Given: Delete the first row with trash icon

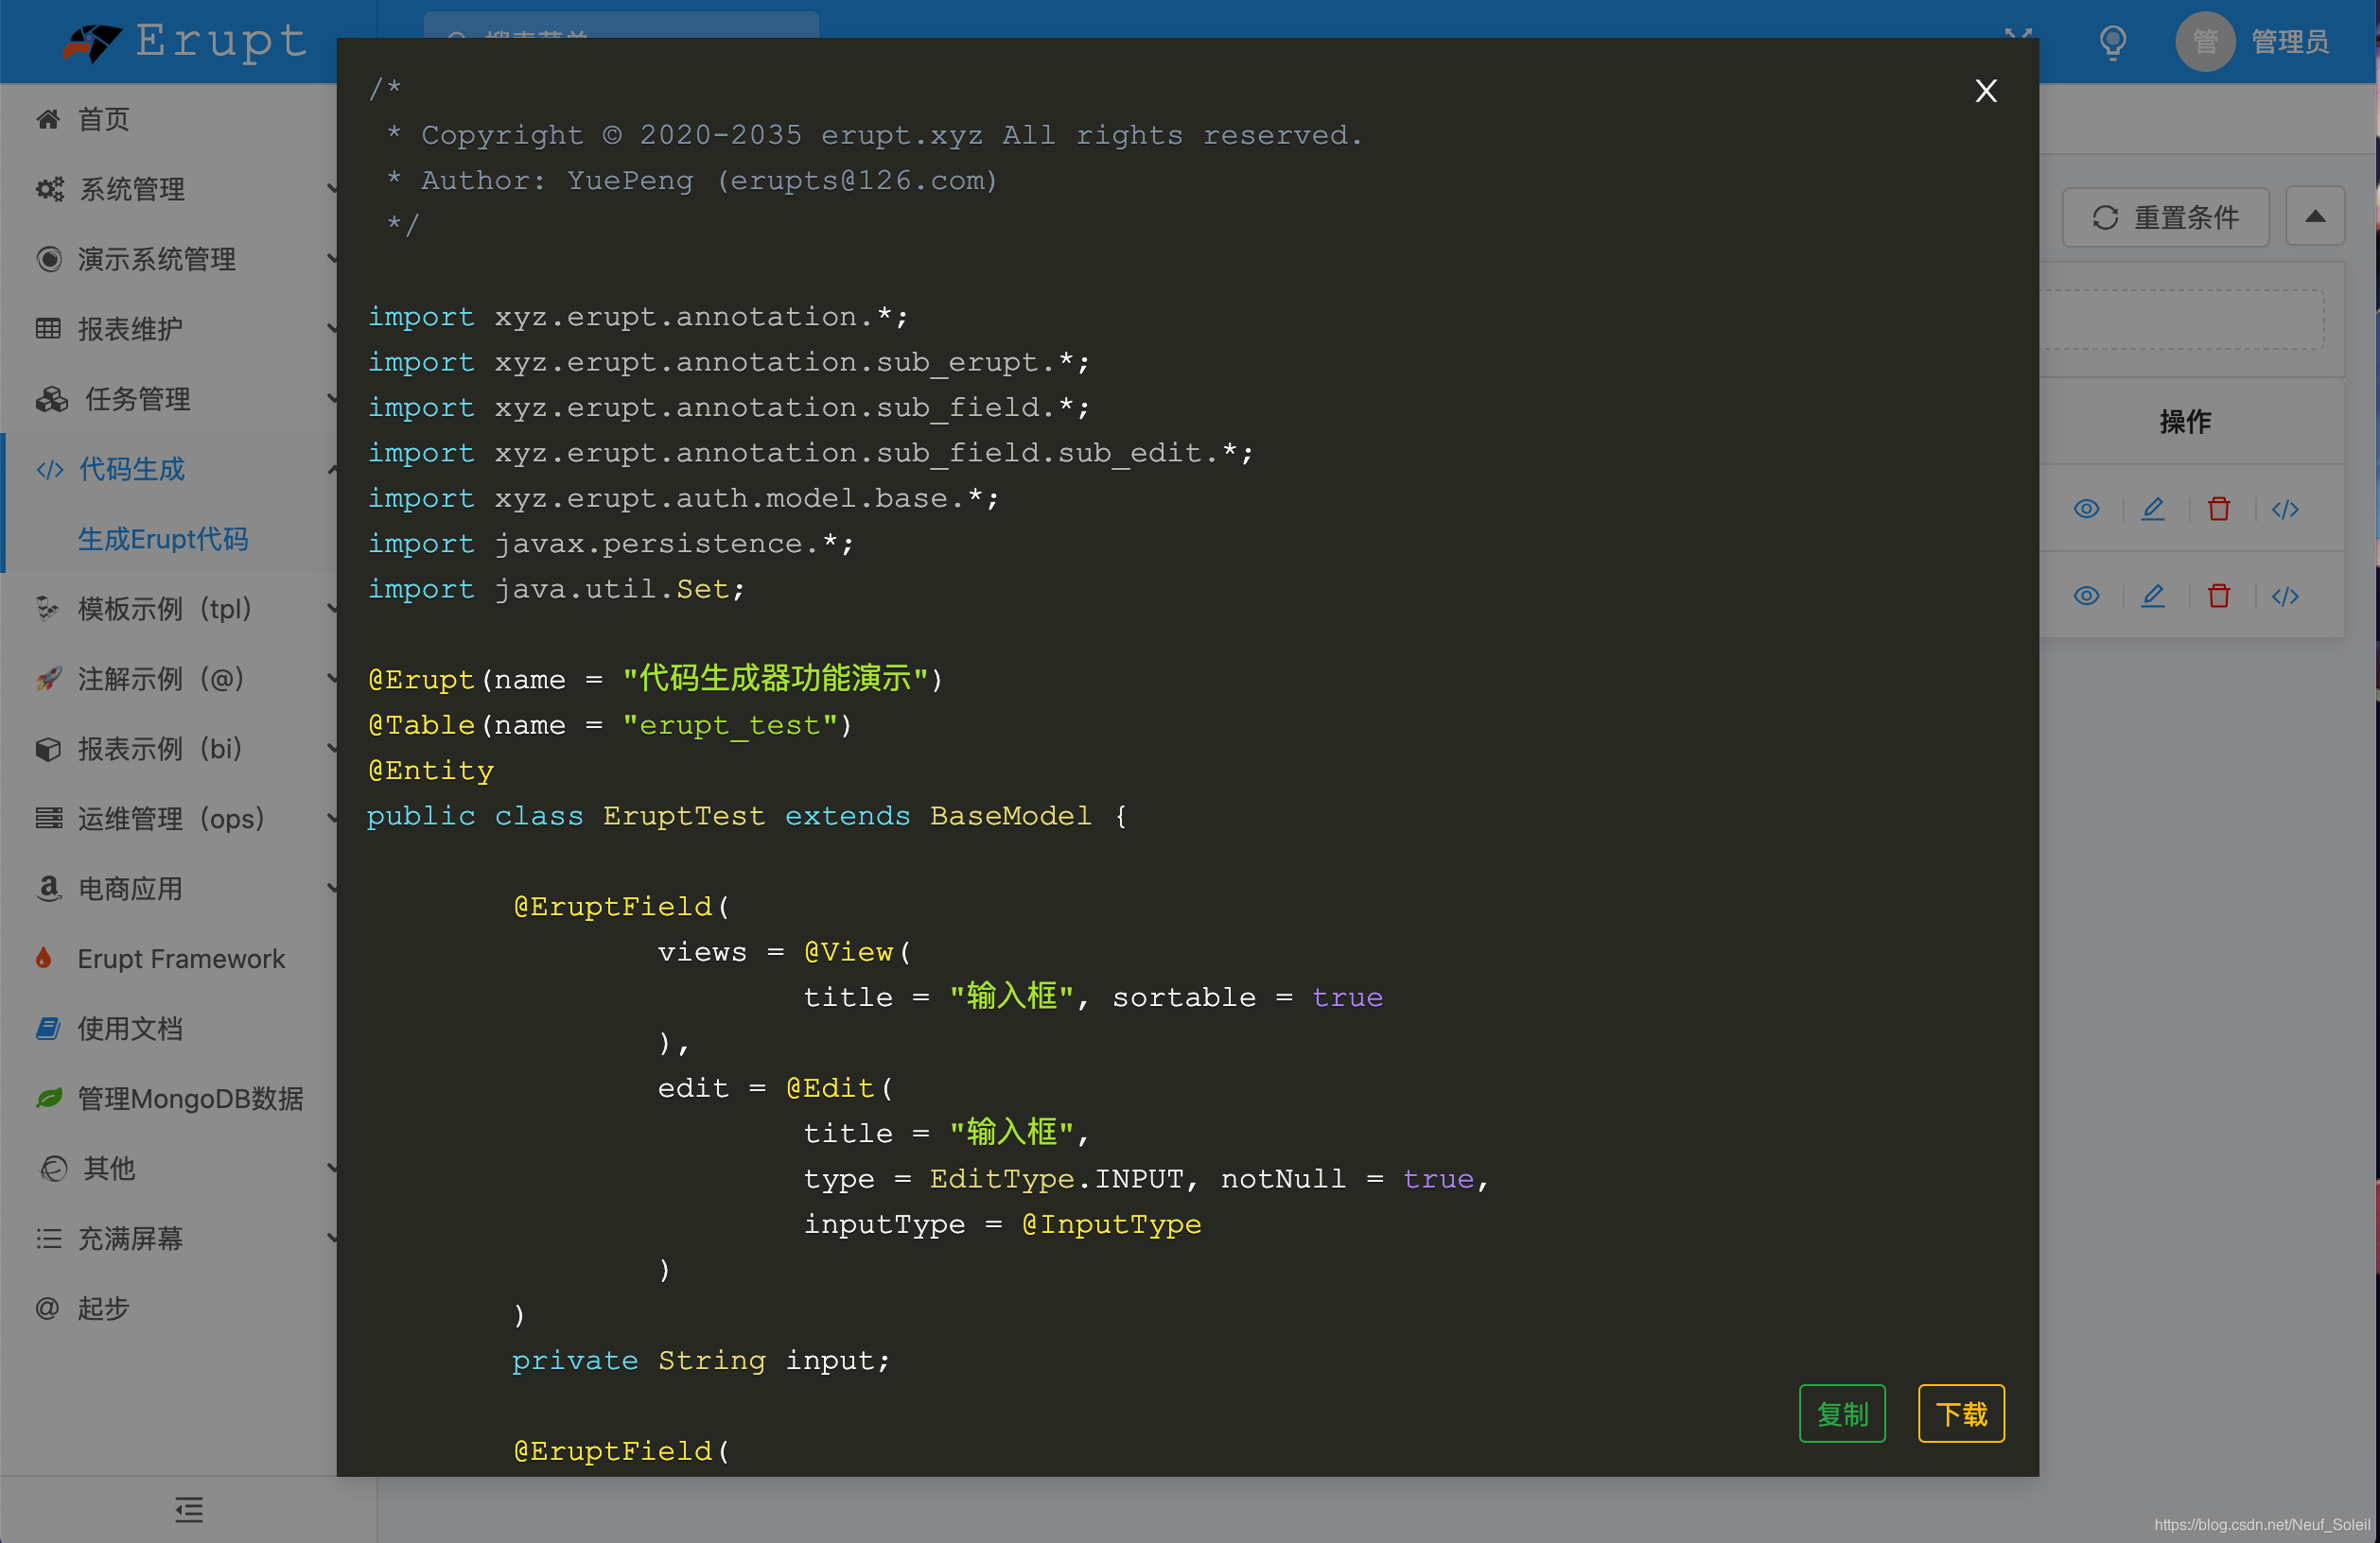Looking at the screenshot, I should coord(2219,509).
